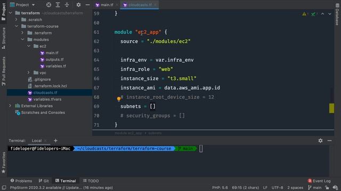Open the Structure tool window stripe
The width and height of the screenshot is (341, 191).
4,38
